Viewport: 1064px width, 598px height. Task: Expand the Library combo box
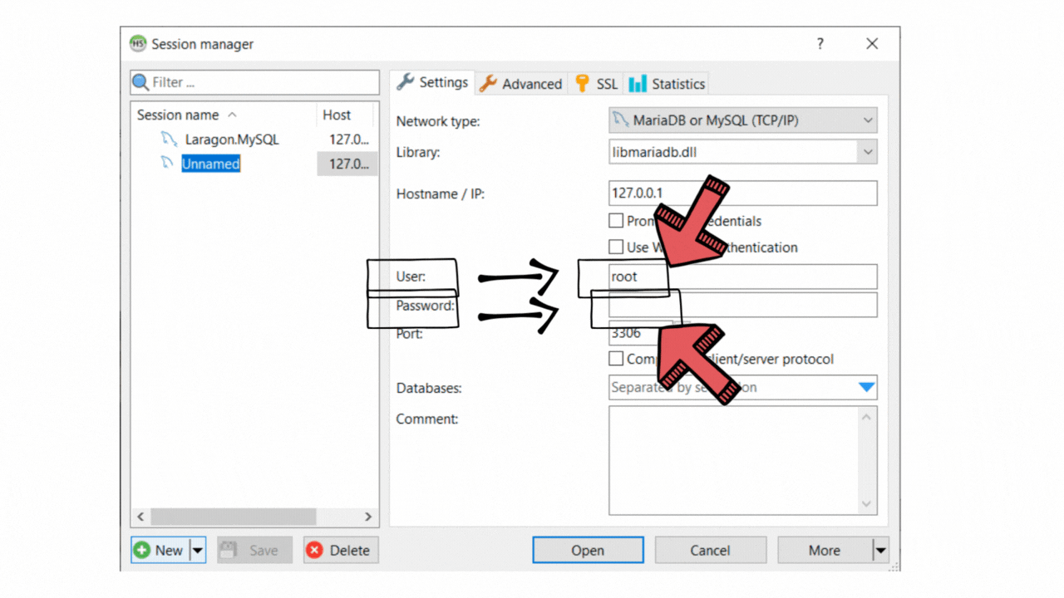tap(743, 152)
